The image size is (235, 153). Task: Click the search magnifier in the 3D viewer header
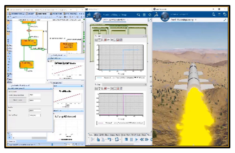point(214,15)
